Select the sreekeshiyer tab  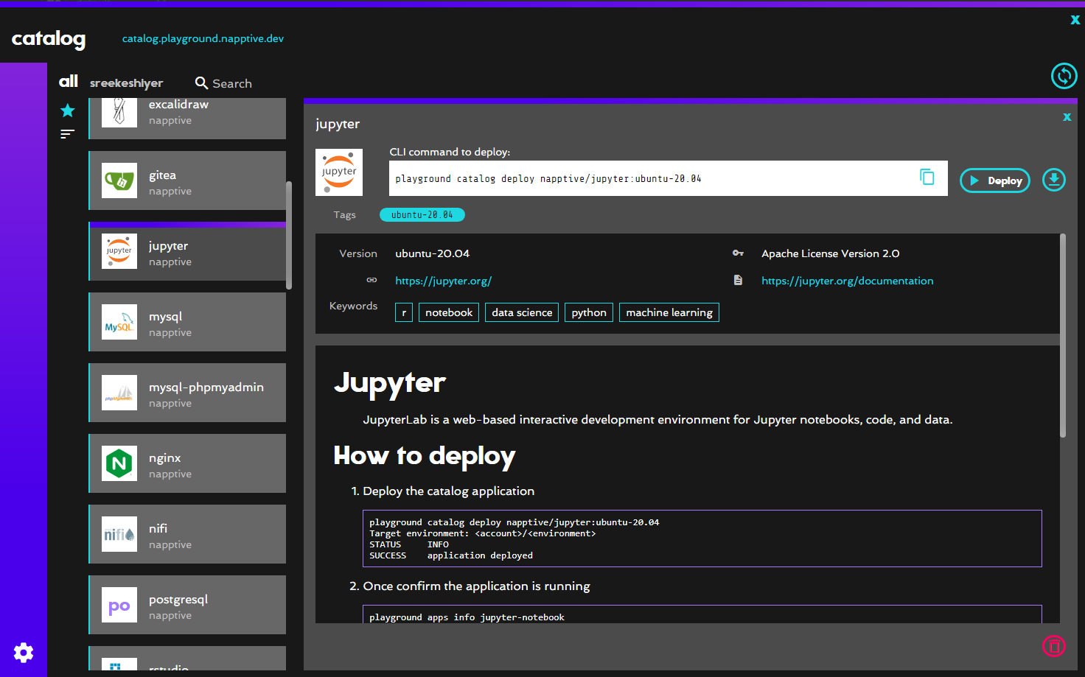(126, 83)
